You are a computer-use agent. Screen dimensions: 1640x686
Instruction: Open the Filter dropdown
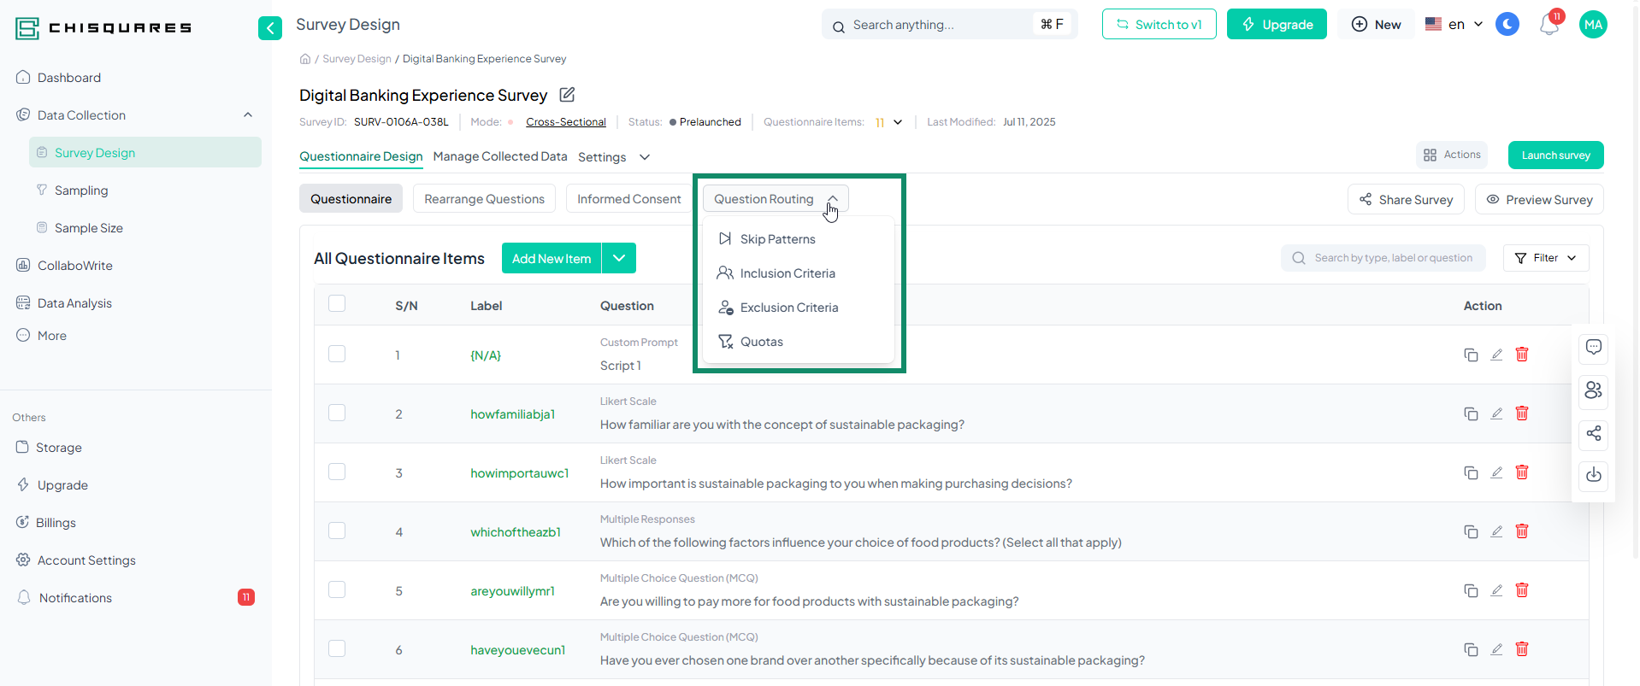[1545, 258]
